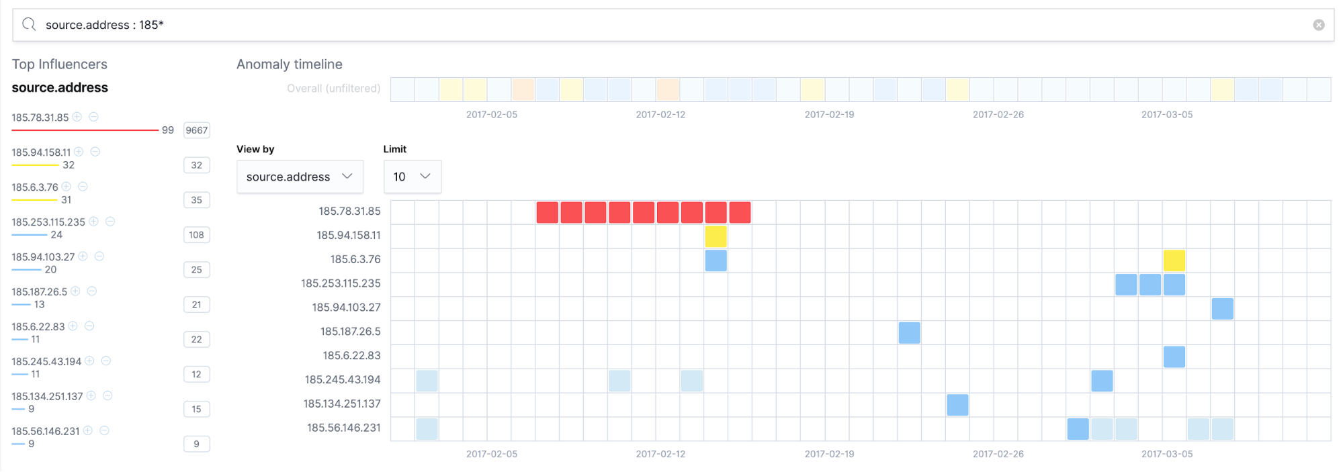The height and width of the screenshot is (472, 1343).
Task: Click the 'Anomaly timeline' heading
Action: pos(290,64)
